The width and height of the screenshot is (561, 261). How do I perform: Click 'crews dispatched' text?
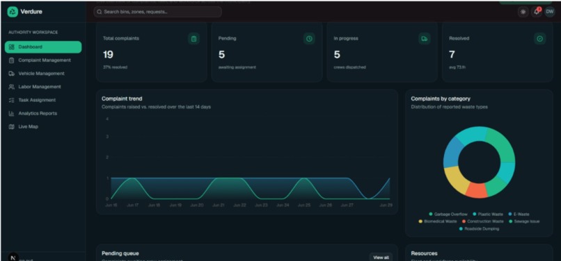(349, 67)
